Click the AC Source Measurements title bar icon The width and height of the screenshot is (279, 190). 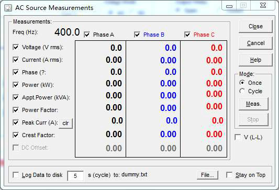click(x=8, y=8)
